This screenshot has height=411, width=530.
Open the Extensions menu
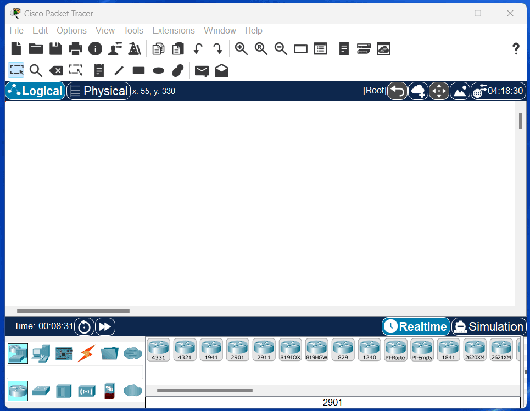pyautogui.click(x=174, y=30)
